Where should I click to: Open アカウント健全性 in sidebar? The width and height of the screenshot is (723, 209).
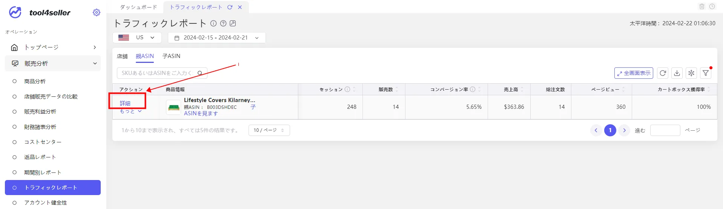pos(46,203)
